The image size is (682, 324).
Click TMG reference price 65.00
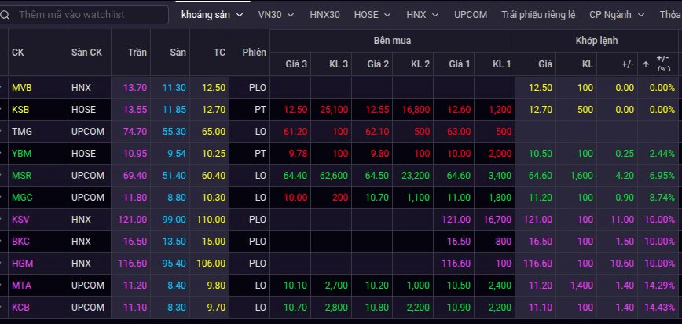[214, 132]
